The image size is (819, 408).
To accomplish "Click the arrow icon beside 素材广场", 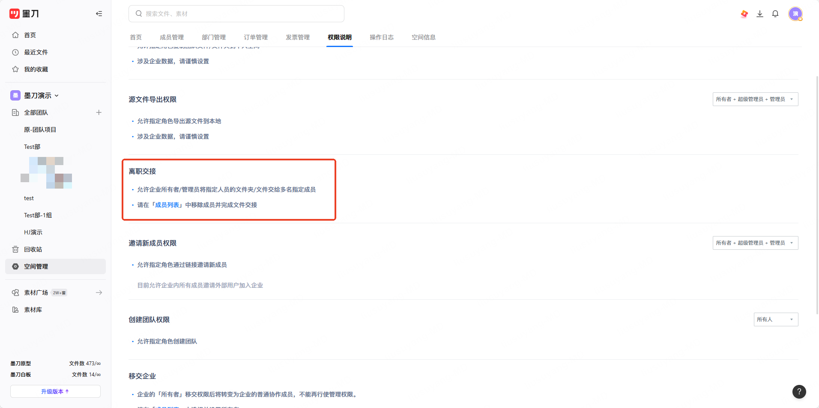I will (99, 293).
